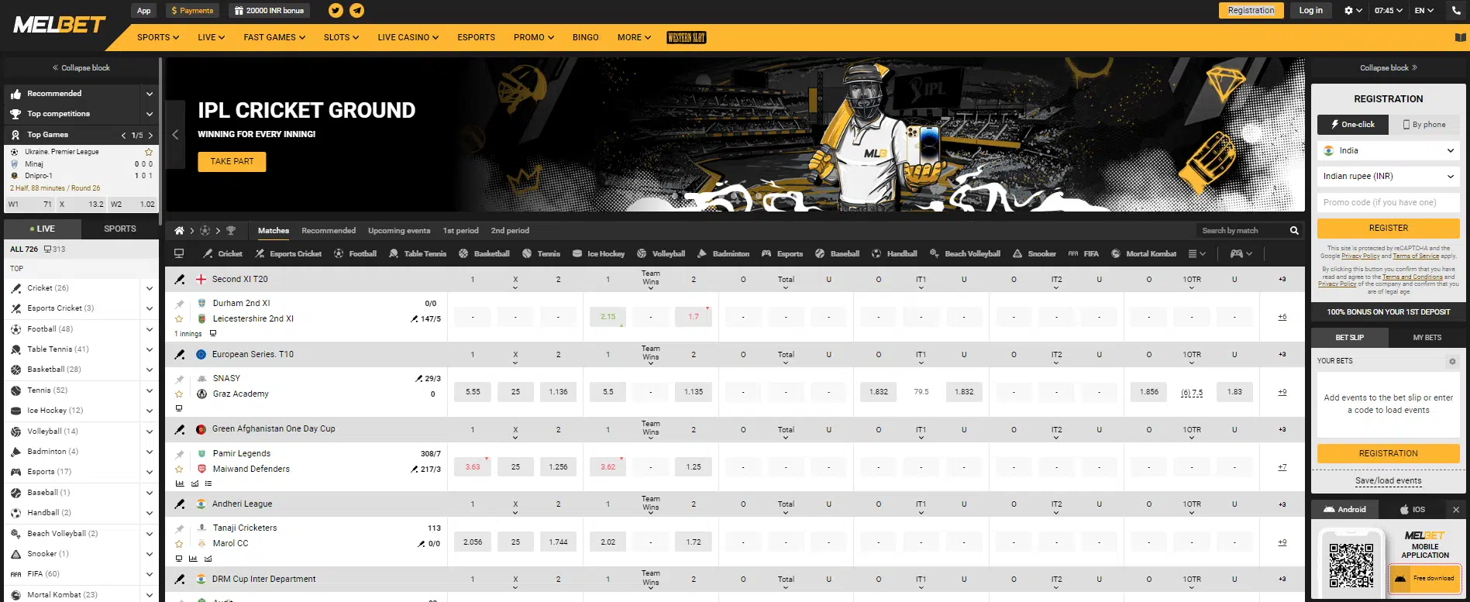Pin the SNASY match
The image size is (1470, 602).
point(180,379)
